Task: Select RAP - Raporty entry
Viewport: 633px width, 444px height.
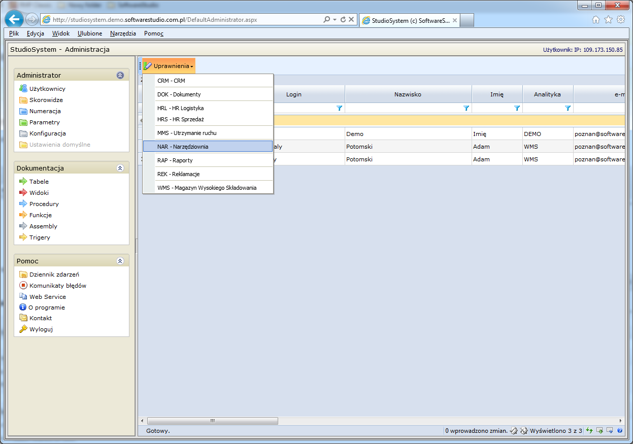Action: click(x=208, y=160)
